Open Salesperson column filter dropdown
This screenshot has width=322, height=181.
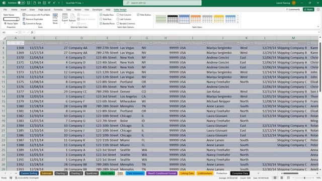238,43
